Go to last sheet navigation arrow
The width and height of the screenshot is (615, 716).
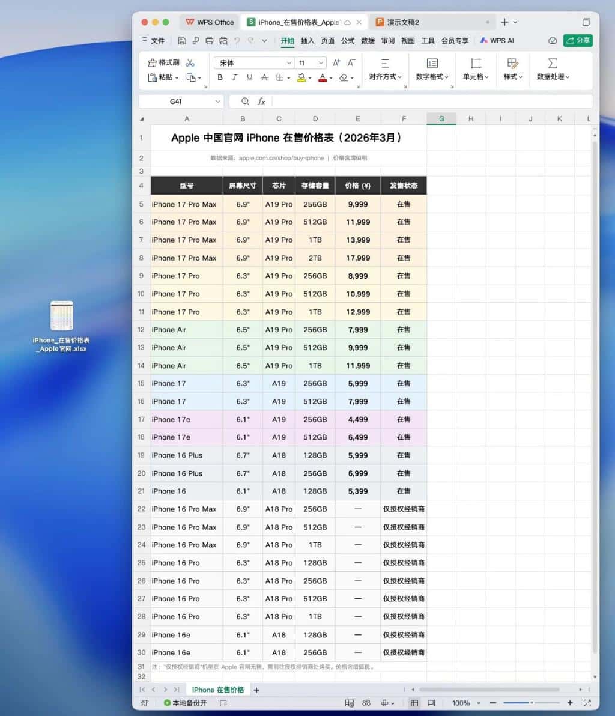pos(177,690)
